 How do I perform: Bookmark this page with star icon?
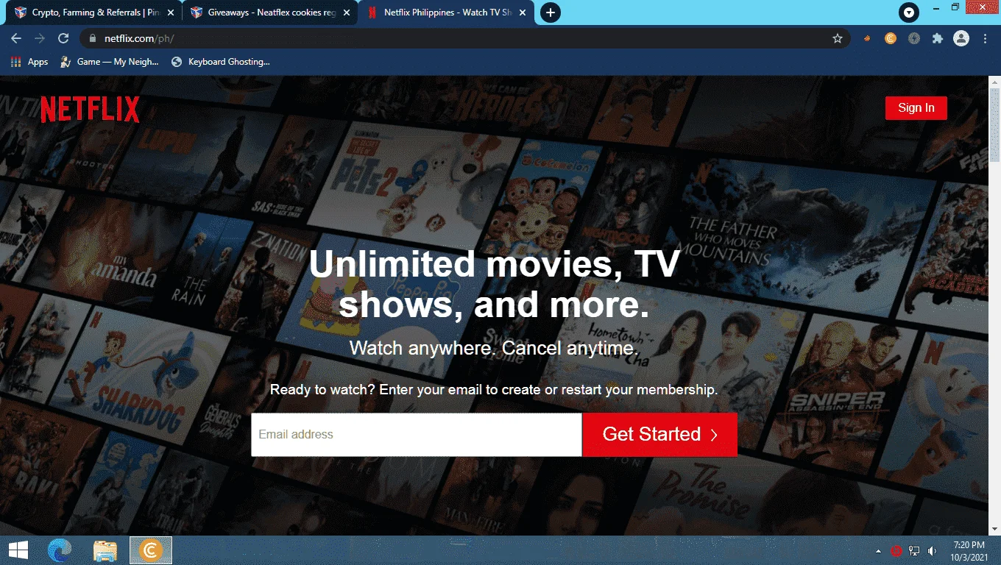(x=838, y=38)
